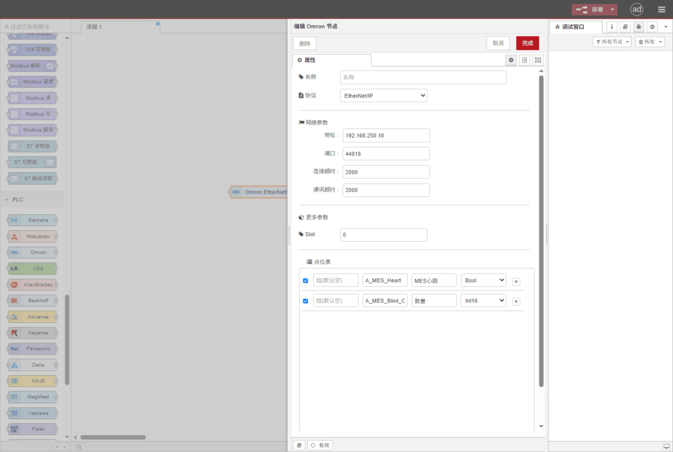Open the node appearance settings icon
This screenshot has width=673, height=452.
[538, 60]
